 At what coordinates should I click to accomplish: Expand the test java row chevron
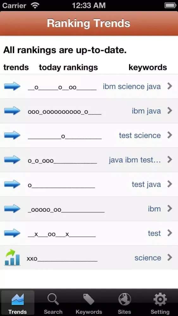pos(170,184)
